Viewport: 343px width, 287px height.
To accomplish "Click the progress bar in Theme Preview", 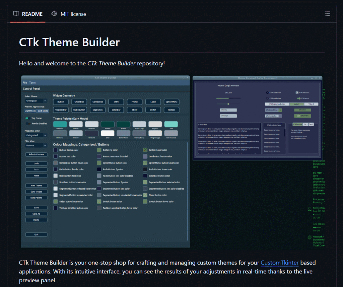I will pyautogui.click(x=228, y=98).
